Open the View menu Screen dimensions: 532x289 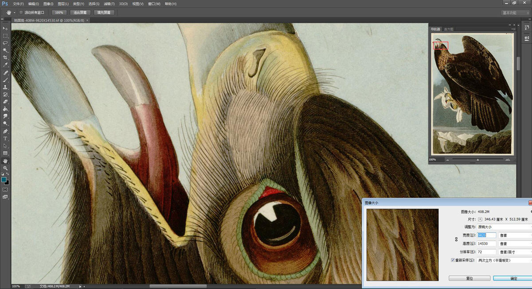[x=138, y=4]
